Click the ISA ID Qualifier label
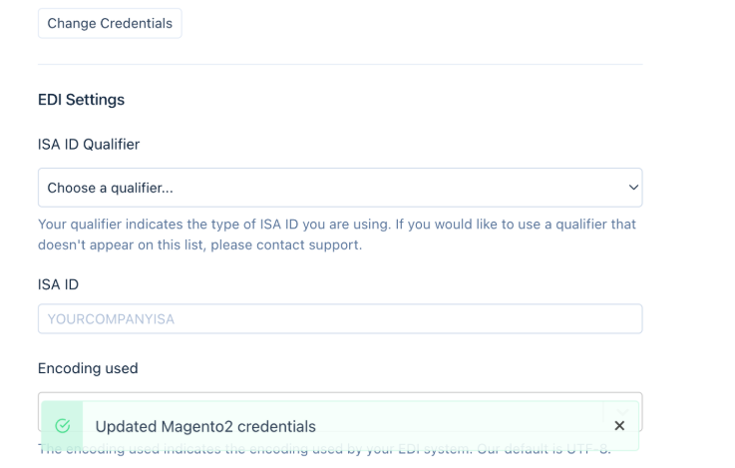 tap(89, 145)
